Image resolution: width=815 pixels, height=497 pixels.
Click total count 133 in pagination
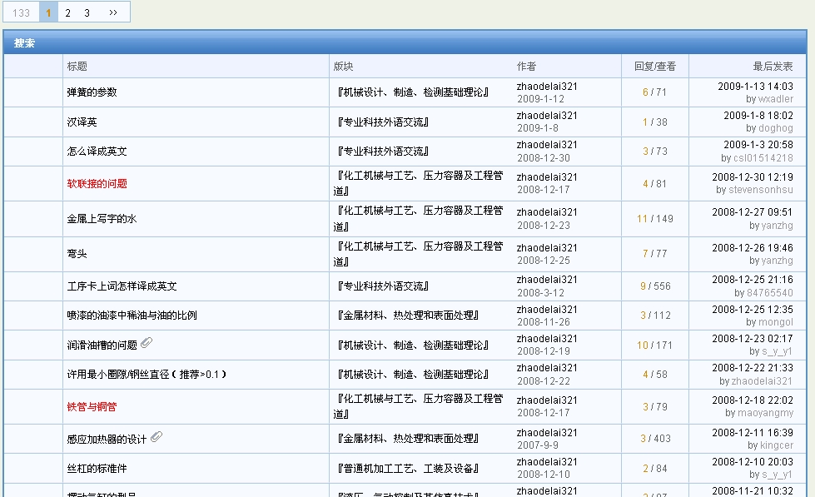tap(22, 12)
